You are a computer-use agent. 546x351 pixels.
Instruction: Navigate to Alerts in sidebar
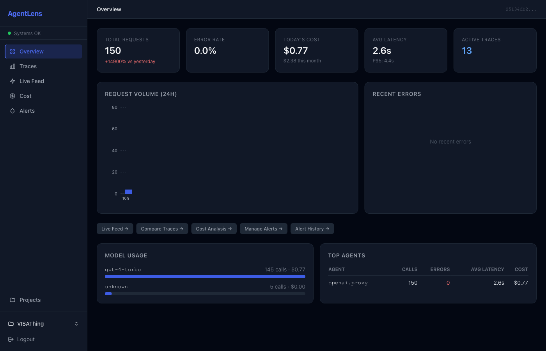(x=43, y=111)
